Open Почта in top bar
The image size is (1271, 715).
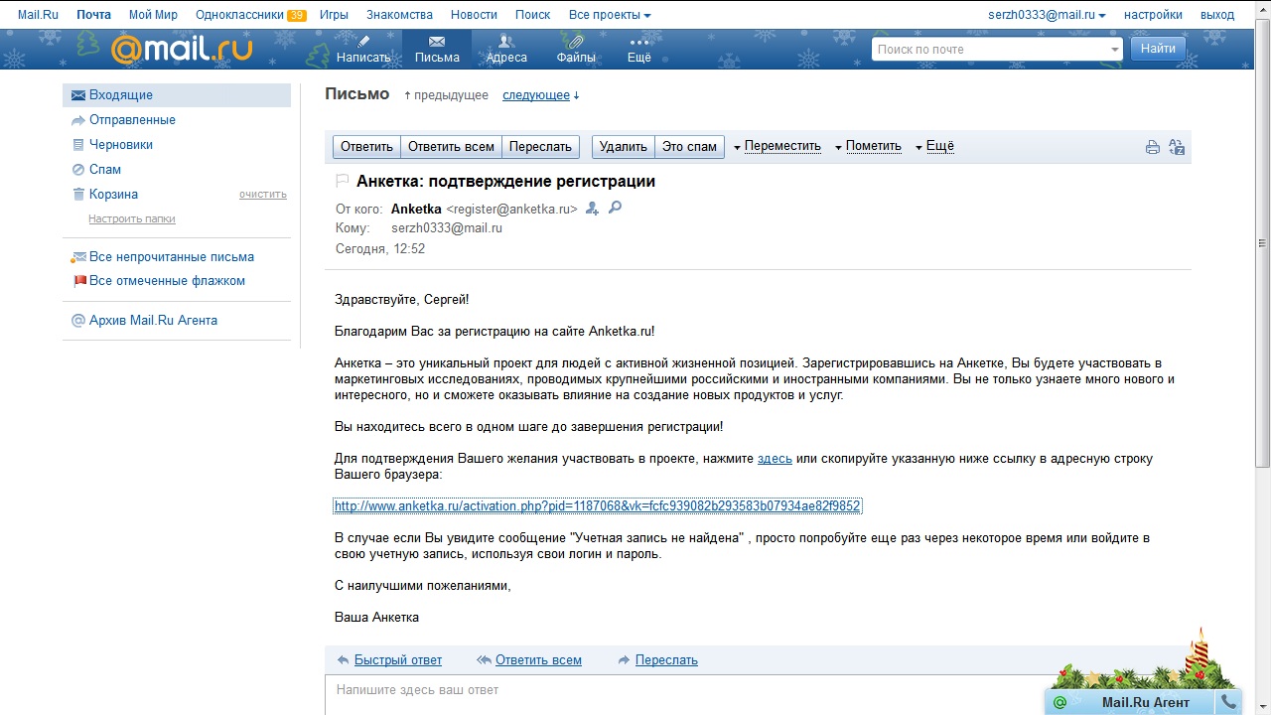point(93,15)
